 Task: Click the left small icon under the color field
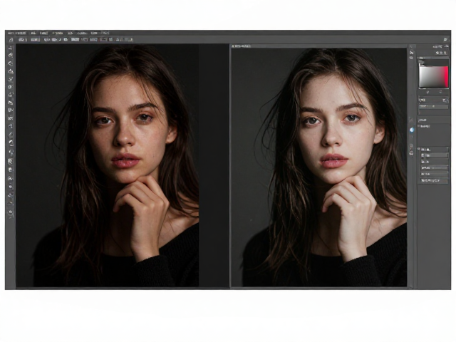(427, 92)
